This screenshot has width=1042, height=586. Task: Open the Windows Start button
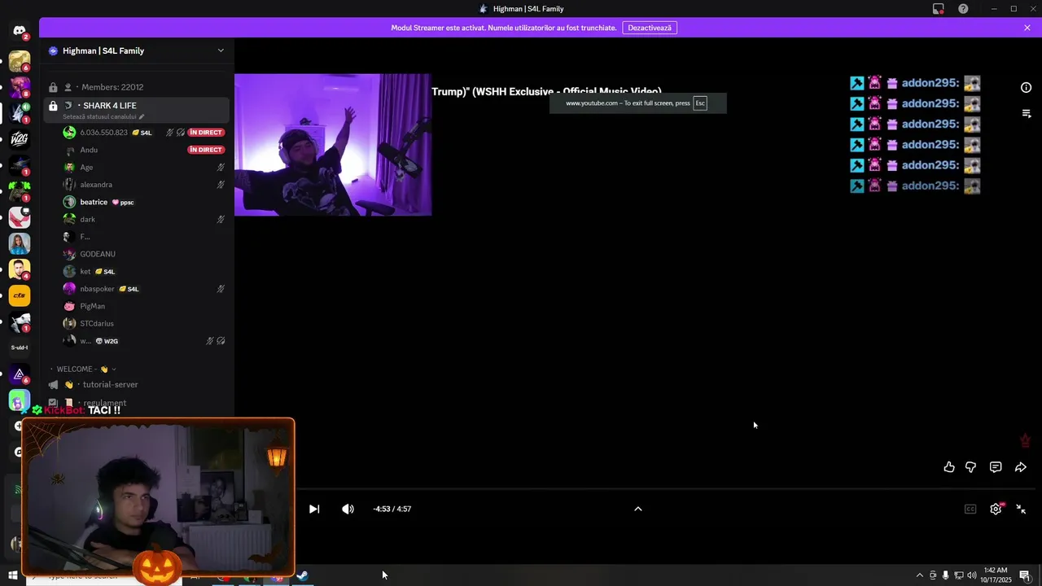[x=13, y=575]
